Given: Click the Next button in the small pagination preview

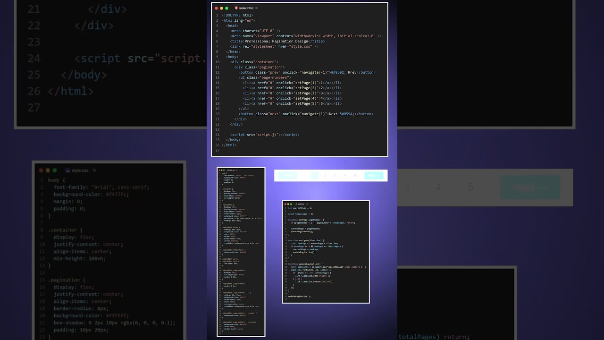Looking at the screenshot, I should tap(374, 175).
